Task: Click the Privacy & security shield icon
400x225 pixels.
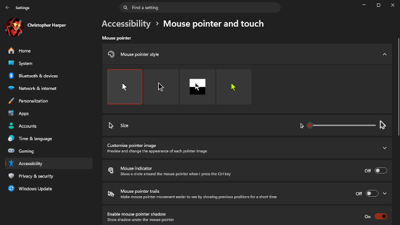Action: coord(11,176)
